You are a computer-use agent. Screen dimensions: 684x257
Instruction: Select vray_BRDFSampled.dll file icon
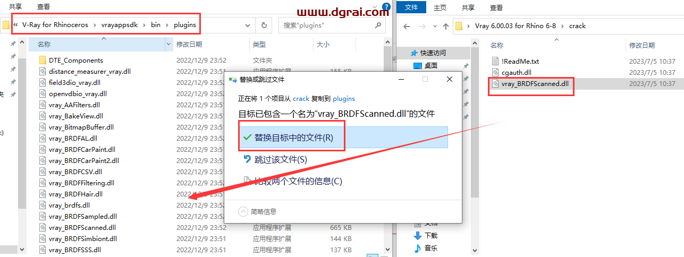pos(43,216)
